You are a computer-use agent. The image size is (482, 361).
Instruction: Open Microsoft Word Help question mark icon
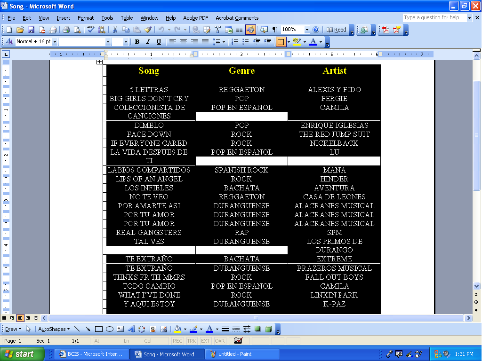pos(316,30)
